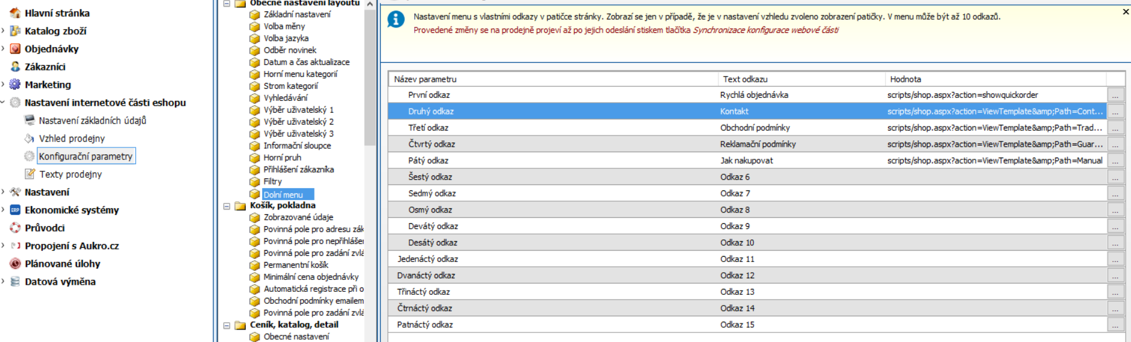Select Vzhled prodejny menu item
Viewport: 1131px width, 342px height.
pos(72,138)
